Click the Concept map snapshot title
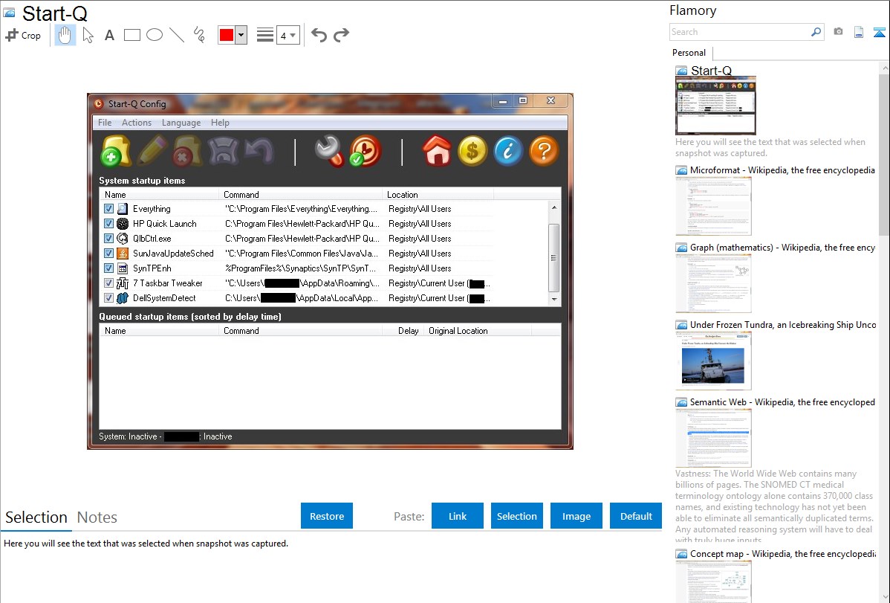 782,553
